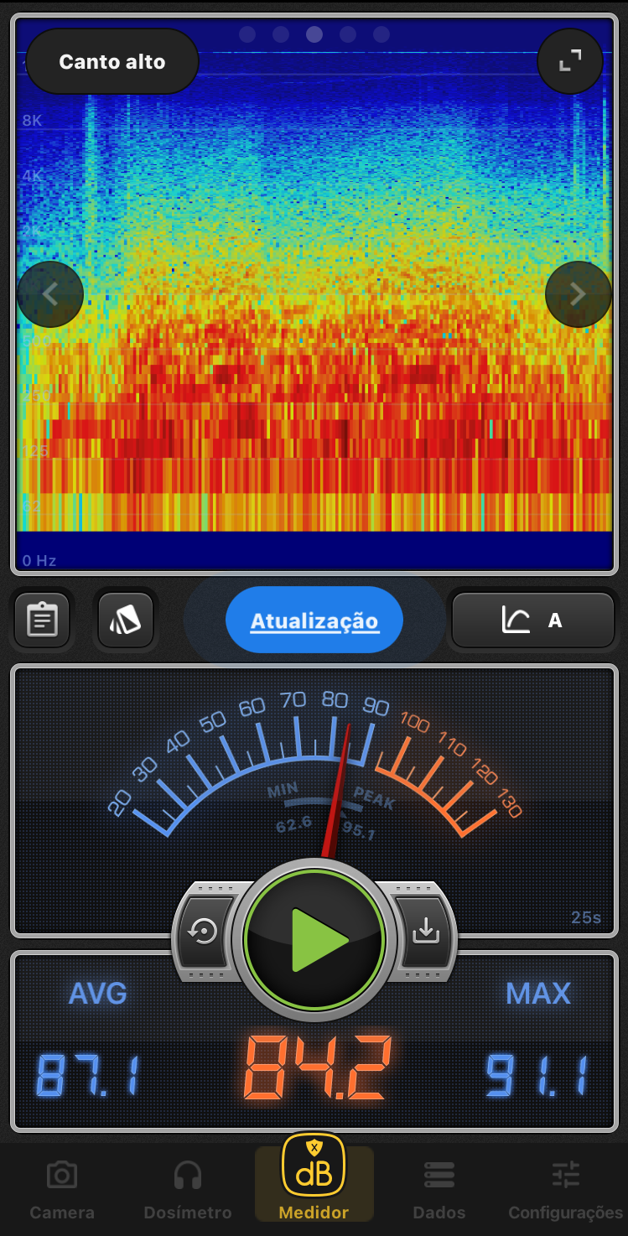Click the Atualização button

(314, 621)
